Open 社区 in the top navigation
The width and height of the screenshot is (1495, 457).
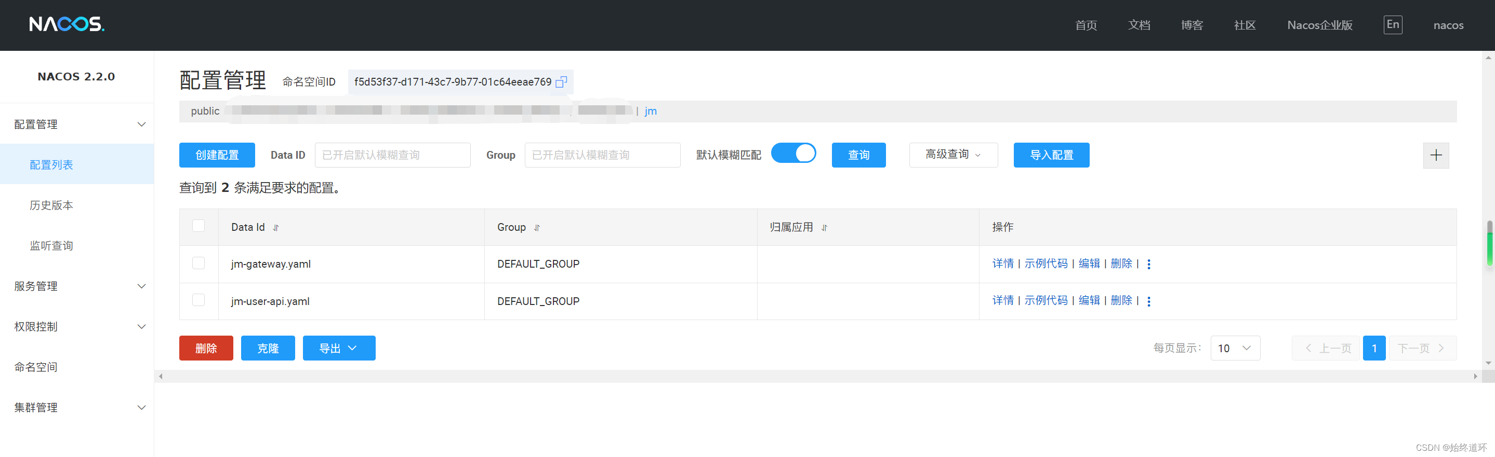(x=1245, y=25)
